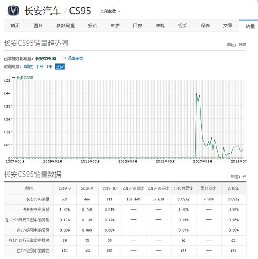Click the 累计同比 column header
This screenshot has height=259, width=258.
click(x=208, y=188)
